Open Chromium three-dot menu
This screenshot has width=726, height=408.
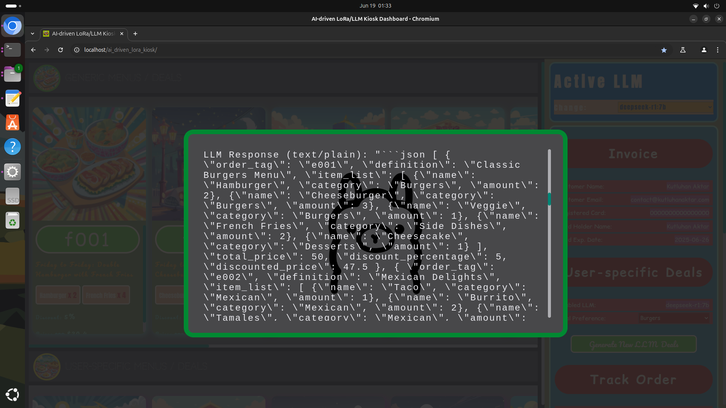coord(717,50)
